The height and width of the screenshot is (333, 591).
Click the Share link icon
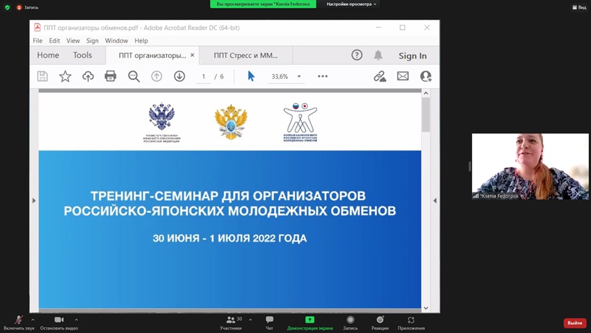380,76
